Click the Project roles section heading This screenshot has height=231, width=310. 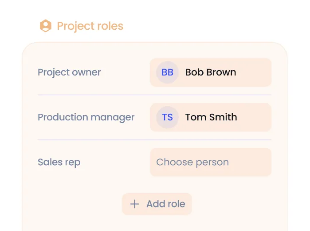tap(90, 26)
